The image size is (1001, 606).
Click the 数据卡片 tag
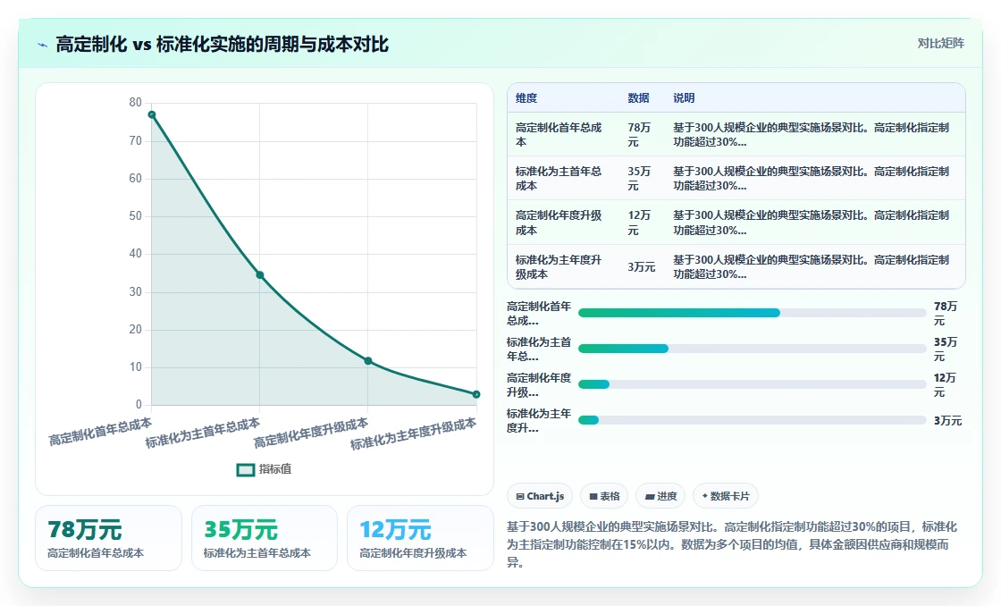726,496
